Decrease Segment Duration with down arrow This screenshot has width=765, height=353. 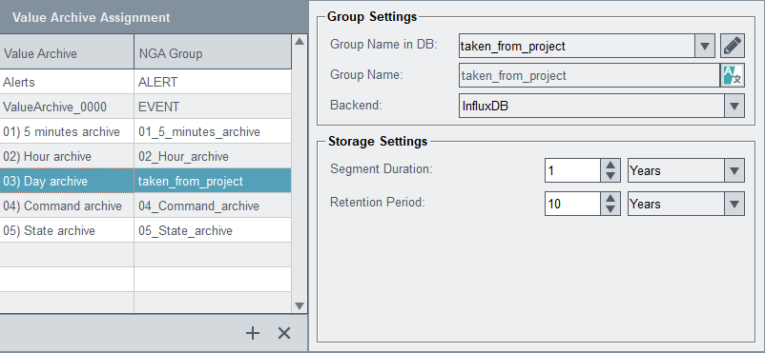[x=610, y=176]
